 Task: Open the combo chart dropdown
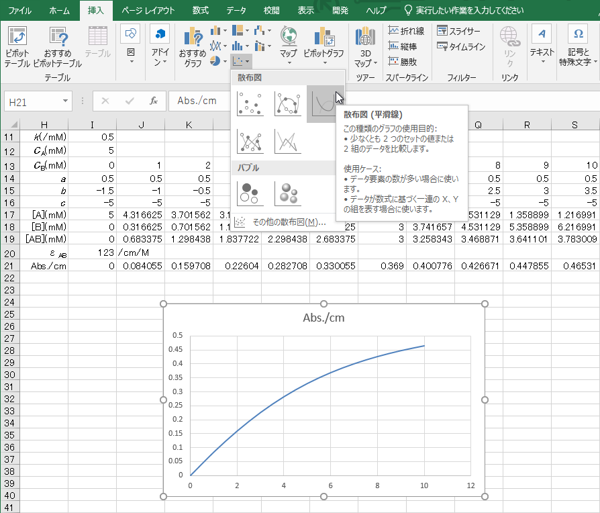(262, 46)
